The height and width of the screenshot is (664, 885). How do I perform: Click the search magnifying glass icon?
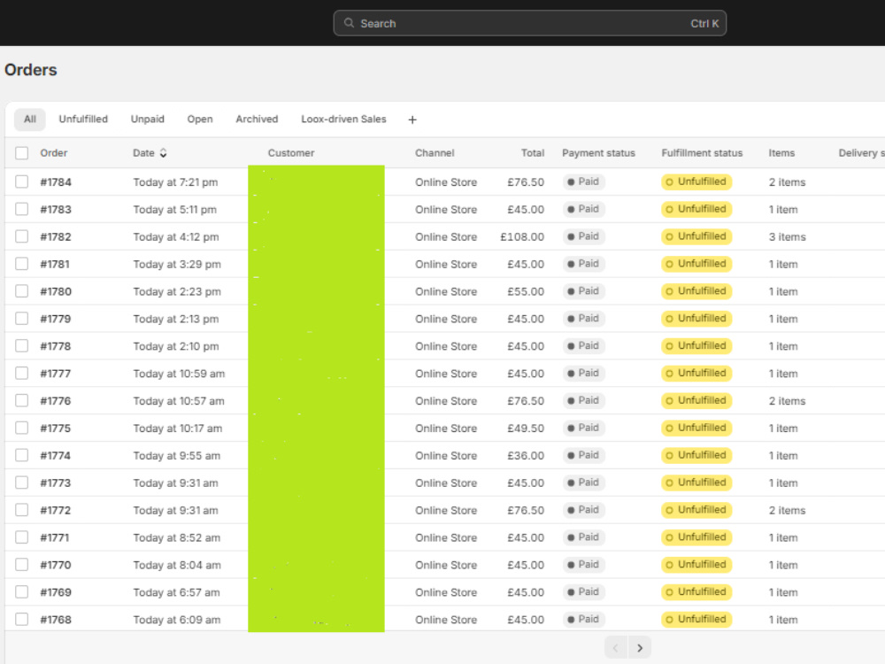pos(349,23)
